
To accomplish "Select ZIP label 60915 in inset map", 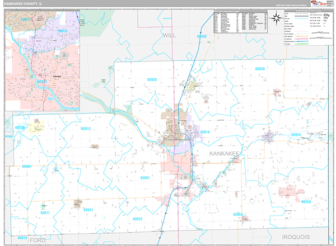I will tap(63, 31).
